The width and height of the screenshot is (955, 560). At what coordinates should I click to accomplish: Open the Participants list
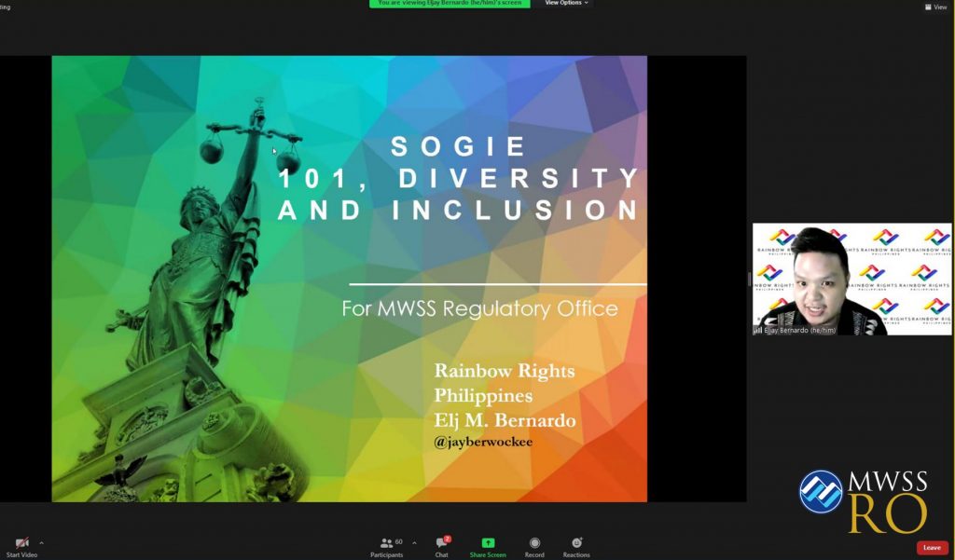click(x=387, y=547)
